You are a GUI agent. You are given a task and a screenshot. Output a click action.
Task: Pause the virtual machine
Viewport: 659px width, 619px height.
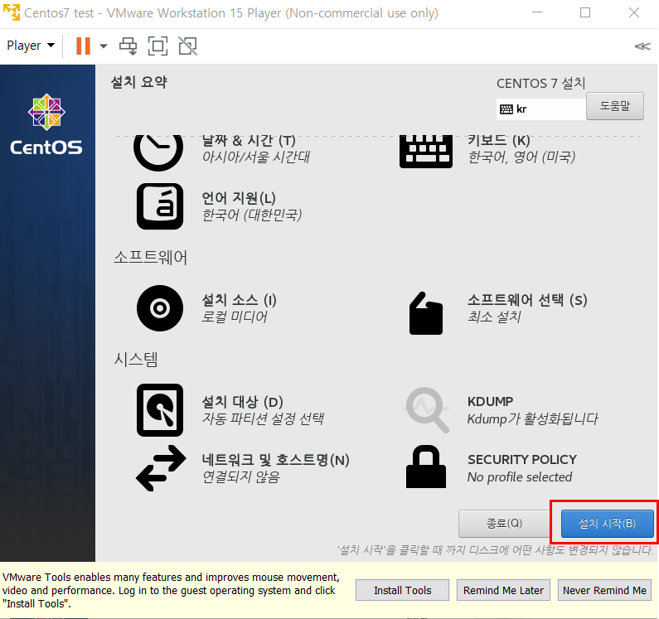point(83,46)
